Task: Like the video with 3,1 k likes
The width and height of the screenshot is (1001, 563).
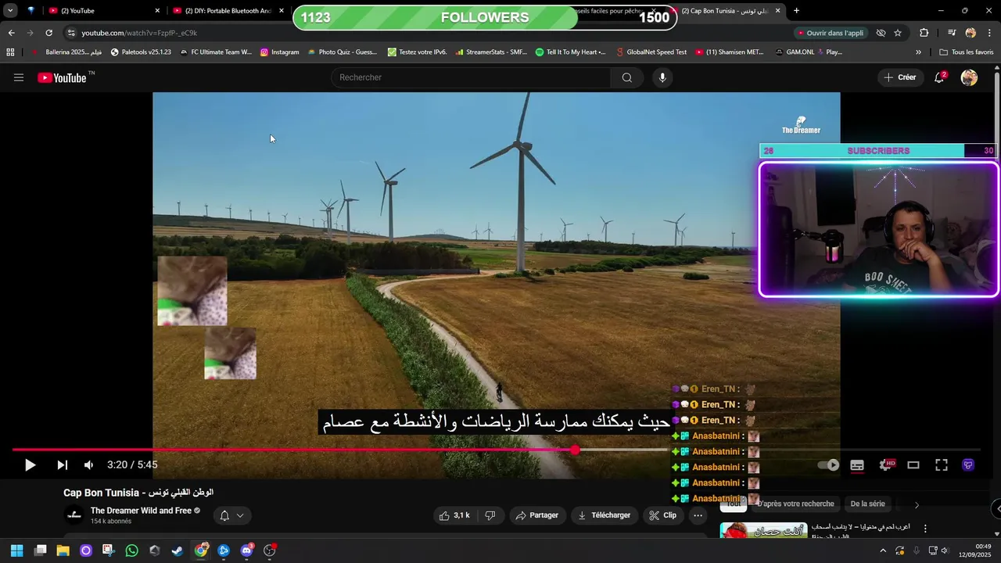Action: [454, 515]
